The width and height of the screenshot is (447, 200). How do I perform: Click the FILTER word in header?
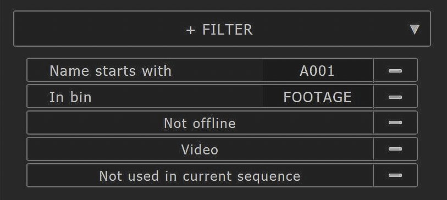click(227, 30)
